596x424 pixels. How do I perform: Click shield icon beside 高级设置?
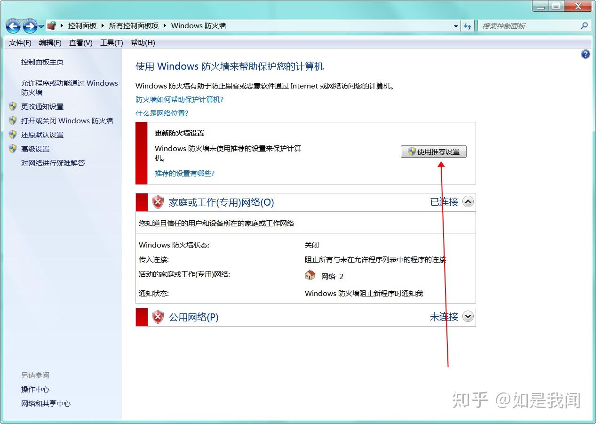point(13,149)
